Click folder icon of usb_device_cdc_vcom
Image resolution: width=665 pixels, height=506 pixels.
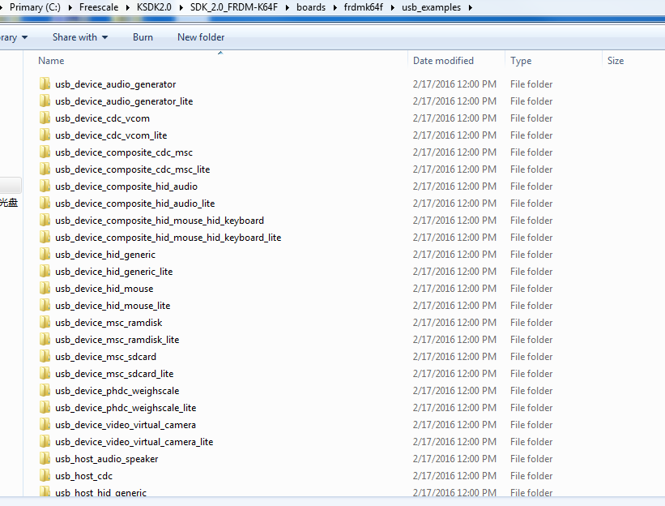pos(45,118)
